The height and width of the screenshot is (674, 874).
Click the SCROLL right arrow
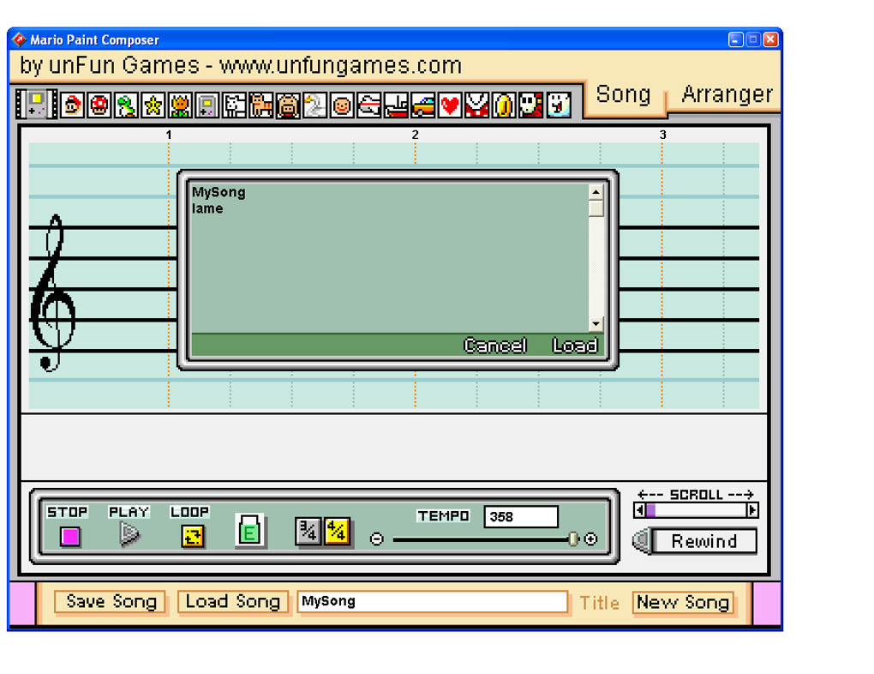pyautogui.click(x=752, y=510)
